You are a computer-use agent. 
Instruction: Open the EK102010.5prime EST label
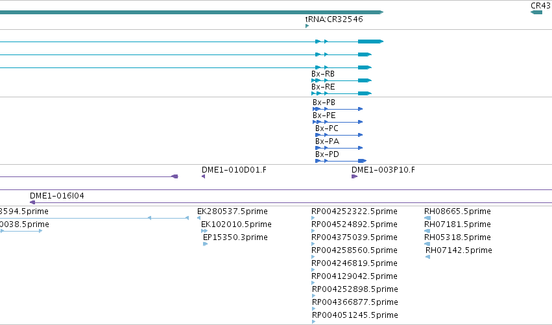pos(236,224)
